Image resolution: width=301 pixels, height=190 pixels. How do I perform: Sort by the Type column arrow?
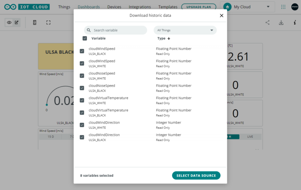(169, 38)
